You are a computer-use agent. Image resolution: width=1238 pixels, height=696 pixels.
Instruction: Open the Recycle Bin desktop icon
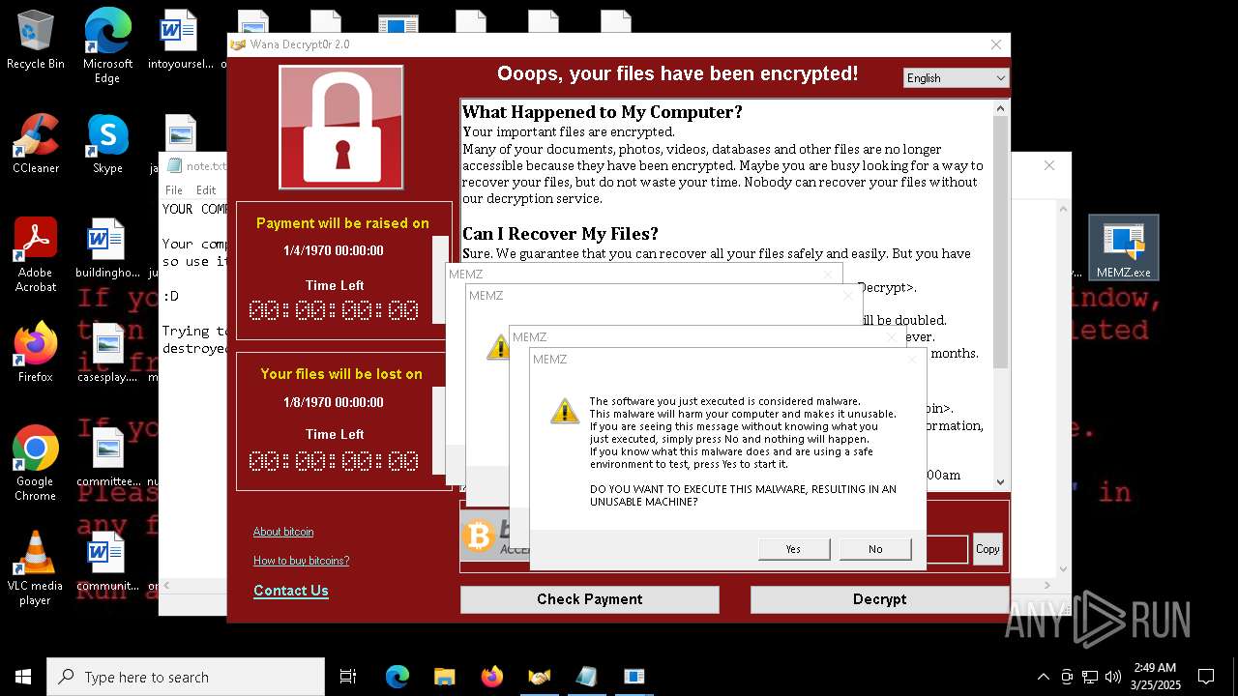point(36,41)
